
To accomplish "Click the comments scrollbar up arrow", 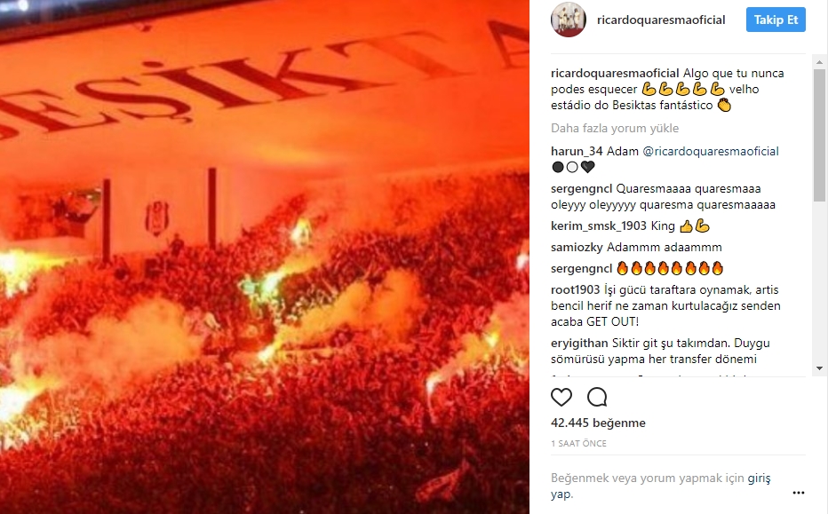I will (819, 62).
